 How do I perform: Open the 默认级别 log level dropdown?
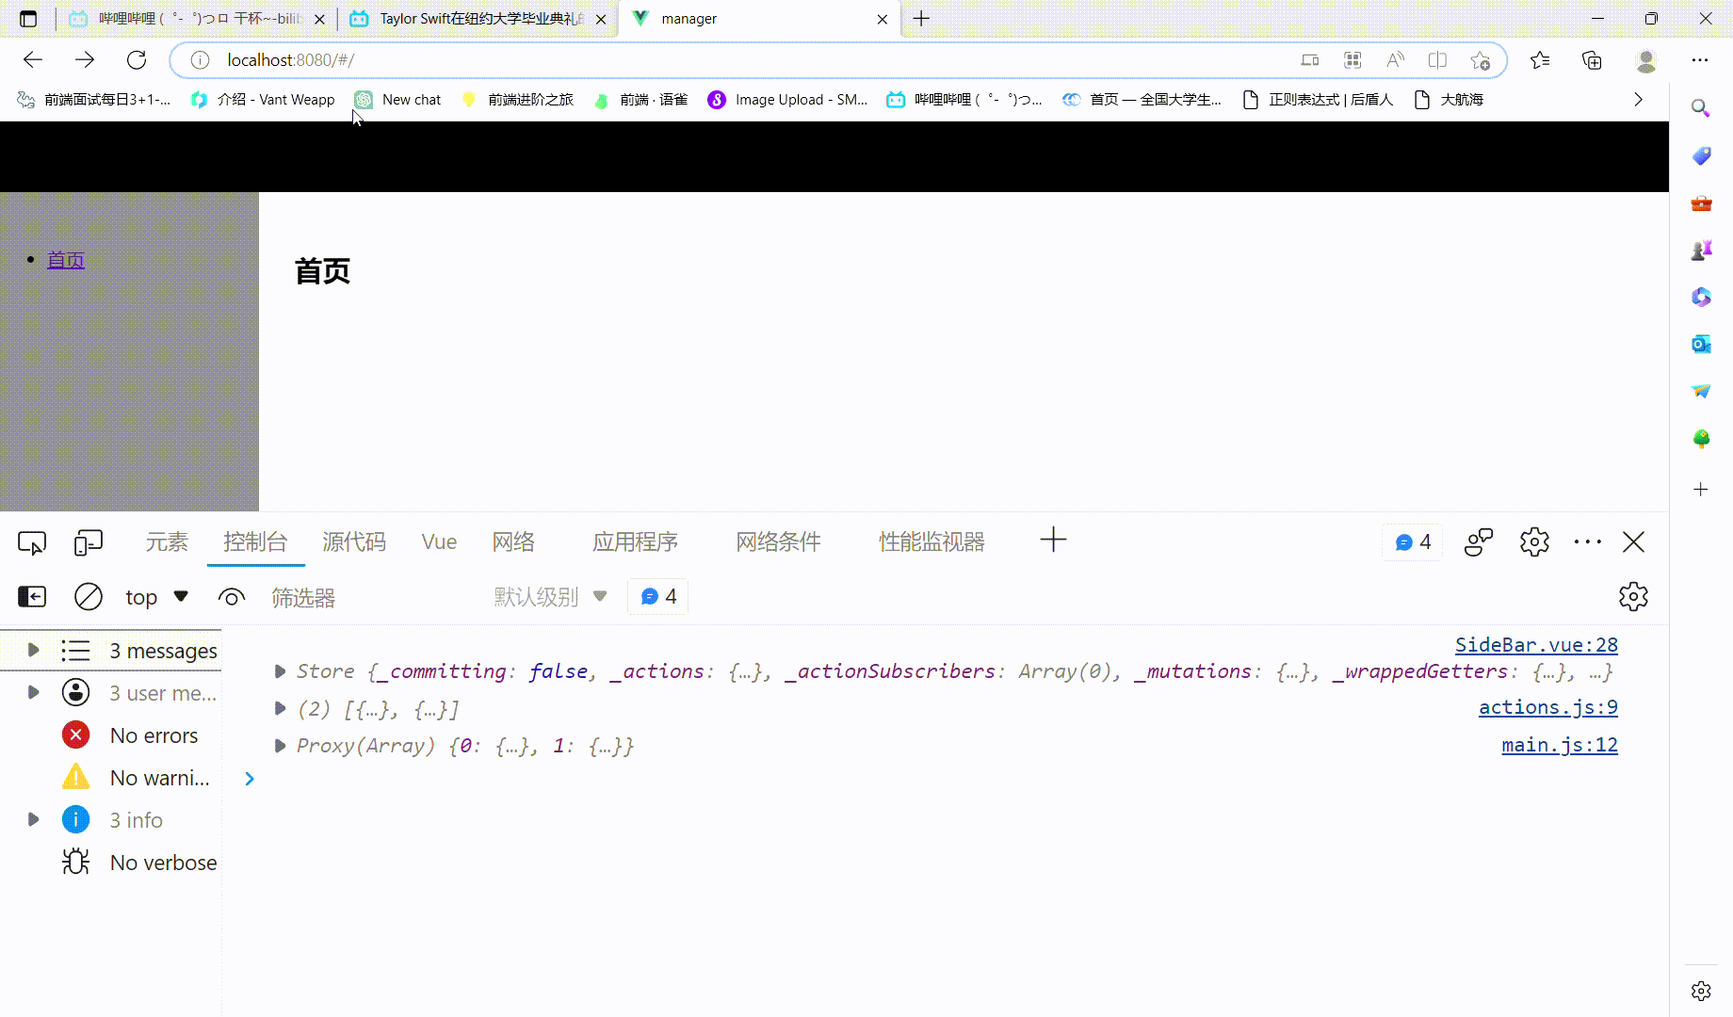click(550, 597)
